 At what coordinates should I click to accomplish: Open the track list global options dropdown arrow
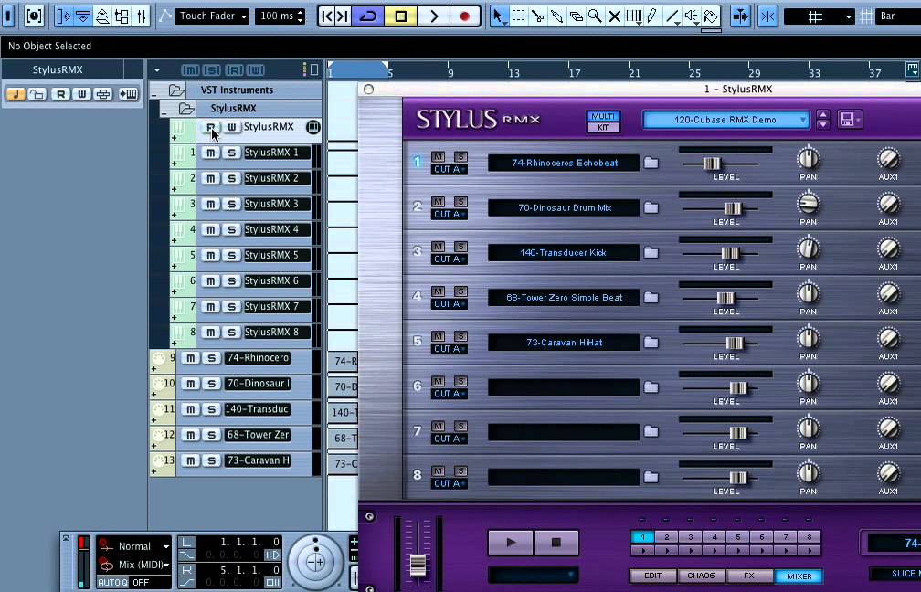coord(157,69)
